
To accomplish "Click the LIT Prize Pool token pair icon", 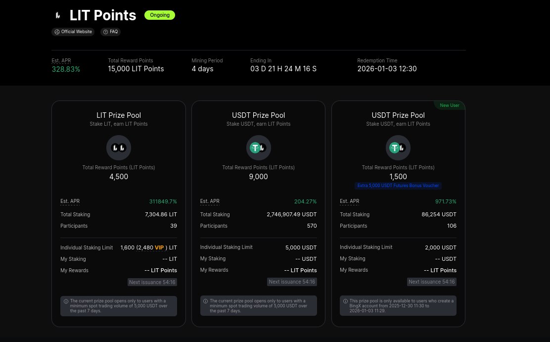I will tap(119, 147).
